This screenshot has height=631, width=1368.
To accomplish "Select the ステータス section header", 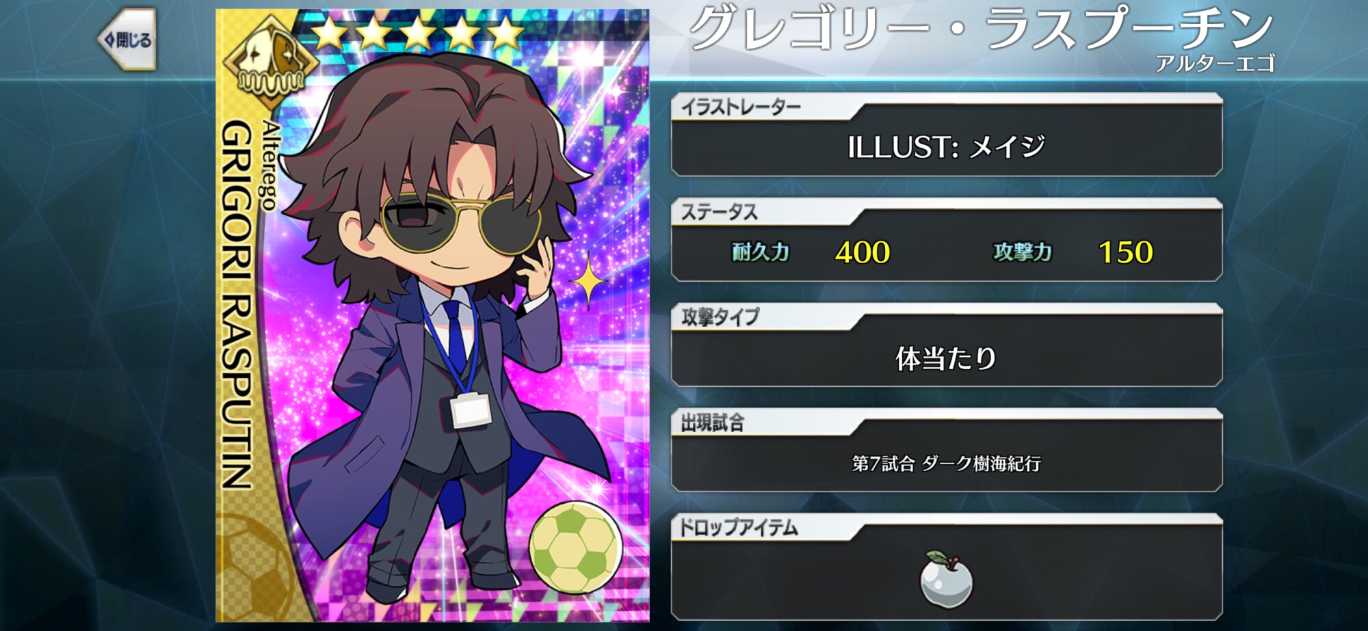I will pos(719,213).
